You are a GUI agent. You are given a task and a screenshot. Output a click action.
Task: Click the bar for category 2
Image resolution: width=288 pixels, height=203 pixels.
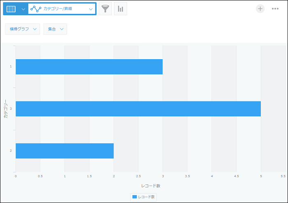coord(65,151)
